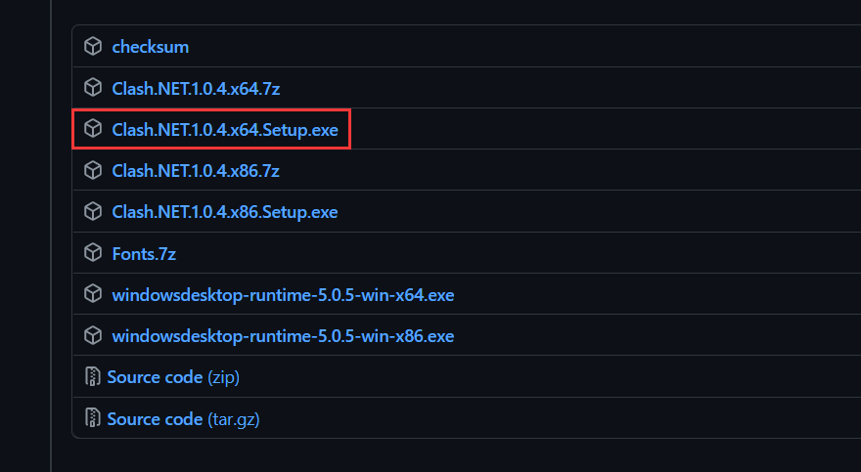
Task: Open the Clash.NET.1.0.4.x86.7z link
Action: (x=197, y=171)
